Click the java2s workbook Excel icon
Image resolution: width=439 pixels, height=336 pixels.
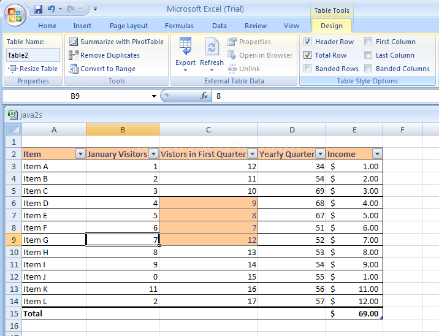click(13, 115)
